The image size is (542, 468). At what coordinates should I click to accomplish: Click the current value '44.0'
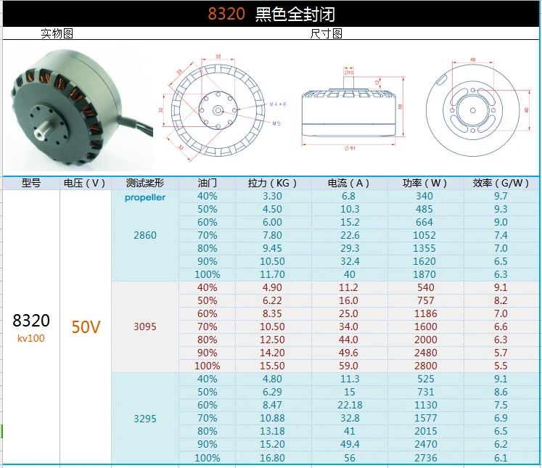coord(348,340)
